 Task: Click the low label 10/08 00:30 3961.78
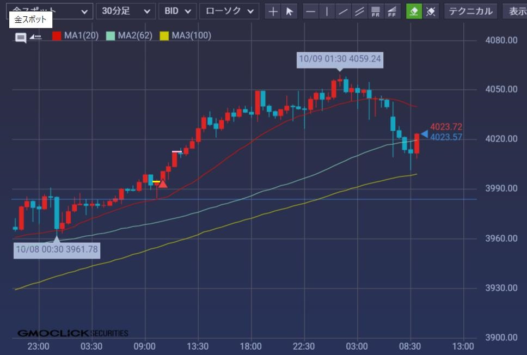[x=57, y=250]
